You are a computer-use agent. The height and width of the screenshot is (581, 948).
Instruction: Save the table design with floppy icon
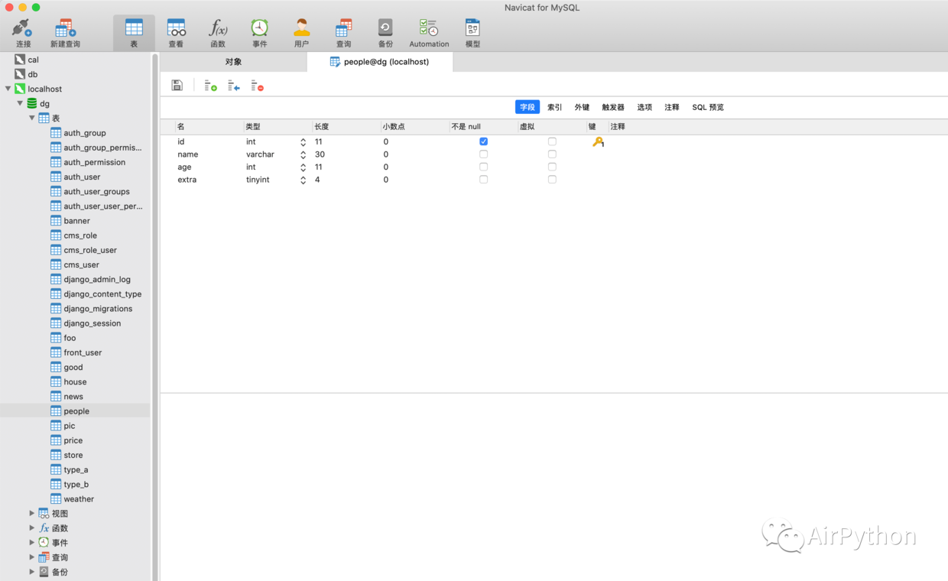click(x=177, y=86)
